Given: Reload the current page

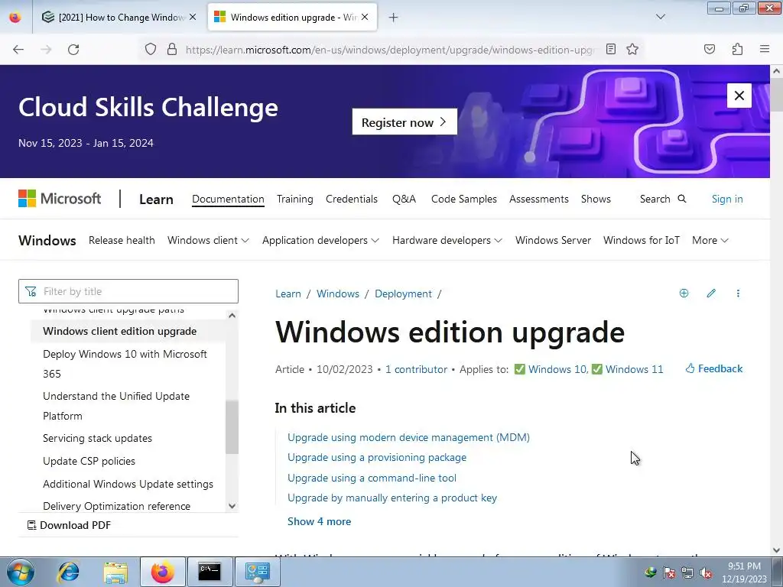Looking at the screenshot, I should pyautogui.click(x=73, y=50).
